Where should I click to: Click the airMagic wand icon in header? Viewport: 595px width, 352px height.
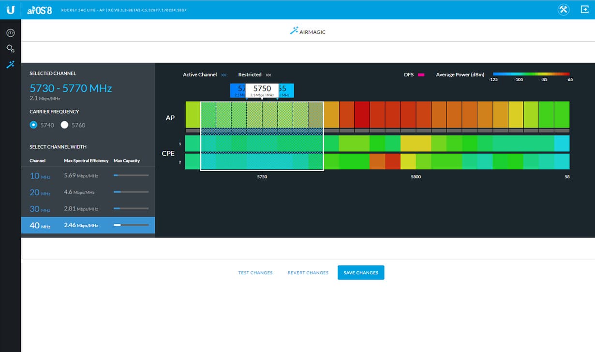(294, 31)
